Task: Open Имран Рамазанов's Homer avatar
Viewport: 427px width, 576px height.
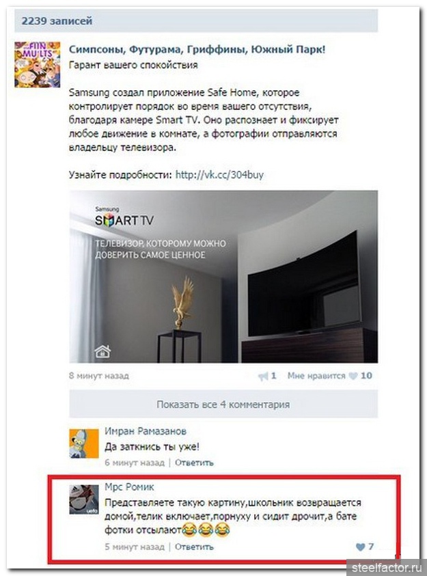Action: click(x=84, y=443)
